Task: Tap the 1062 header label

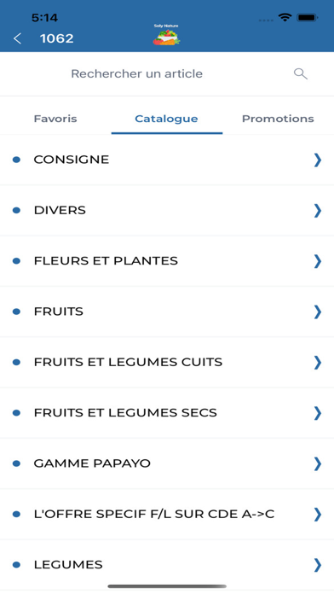Action: [57, 38]
